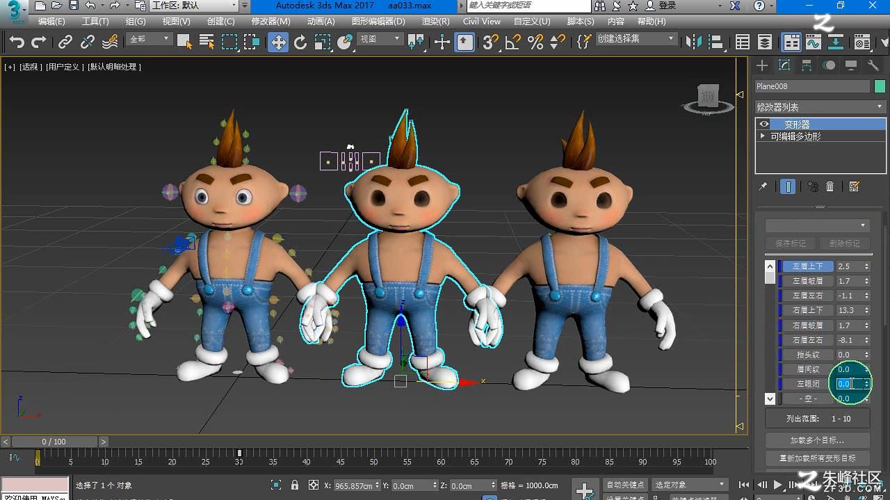890x500 pixels.
Task: Open the Layer Explorer
Action: click(765, 42)
